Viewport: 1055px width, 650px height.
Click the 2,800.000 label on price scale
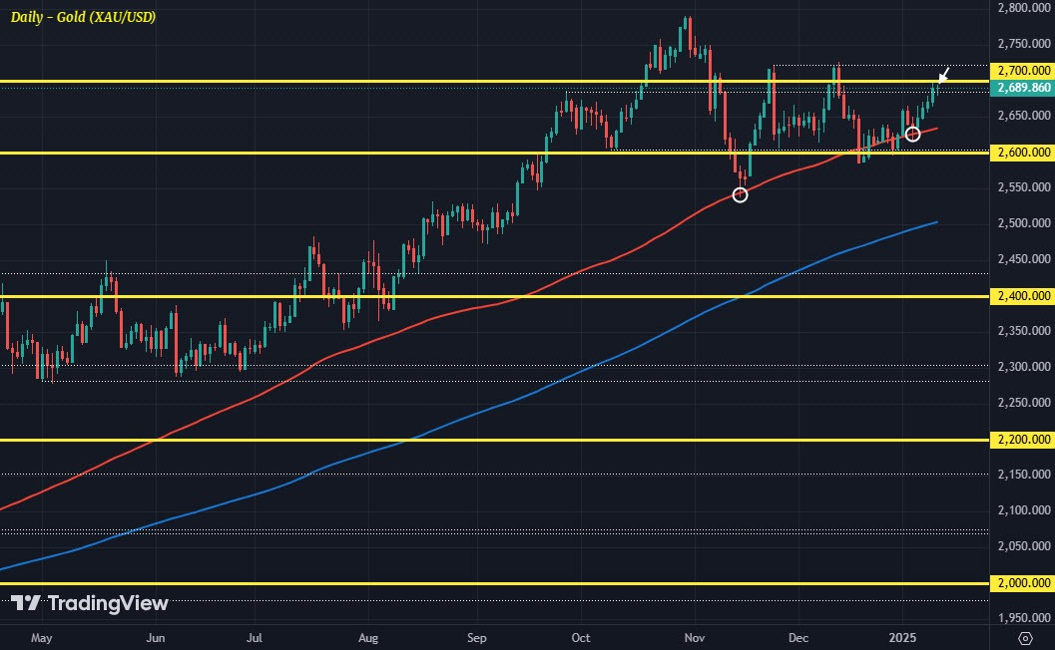(x=1023, y=7)
